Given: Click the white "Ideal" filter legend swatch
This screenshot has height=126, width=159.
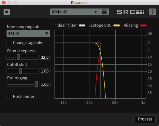Looking at the screenshot, I should click(x=82, y=25).
